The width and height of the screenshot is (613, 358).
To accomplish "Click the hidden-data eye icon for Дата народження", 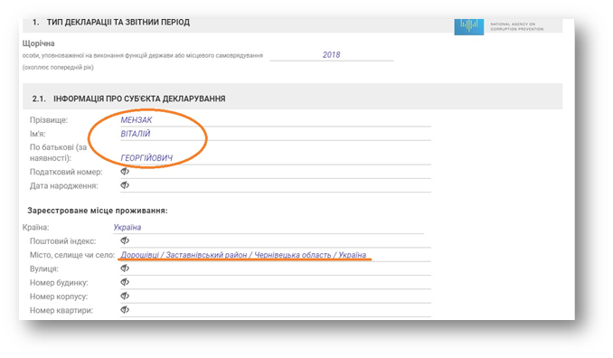I will pos(125,185).
